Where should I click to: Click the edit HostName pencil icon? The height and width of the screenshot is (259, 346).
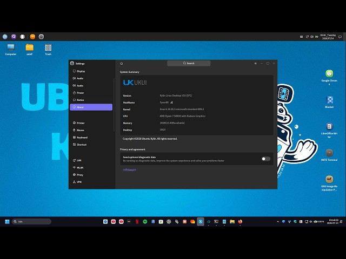tap(171, 103)
